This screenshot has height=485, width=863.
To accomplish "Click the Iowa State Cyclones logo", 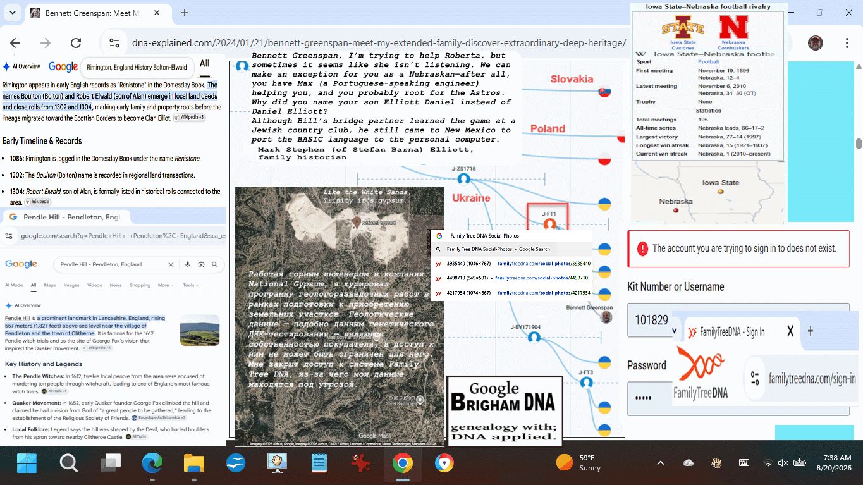I will coord(683,28).
